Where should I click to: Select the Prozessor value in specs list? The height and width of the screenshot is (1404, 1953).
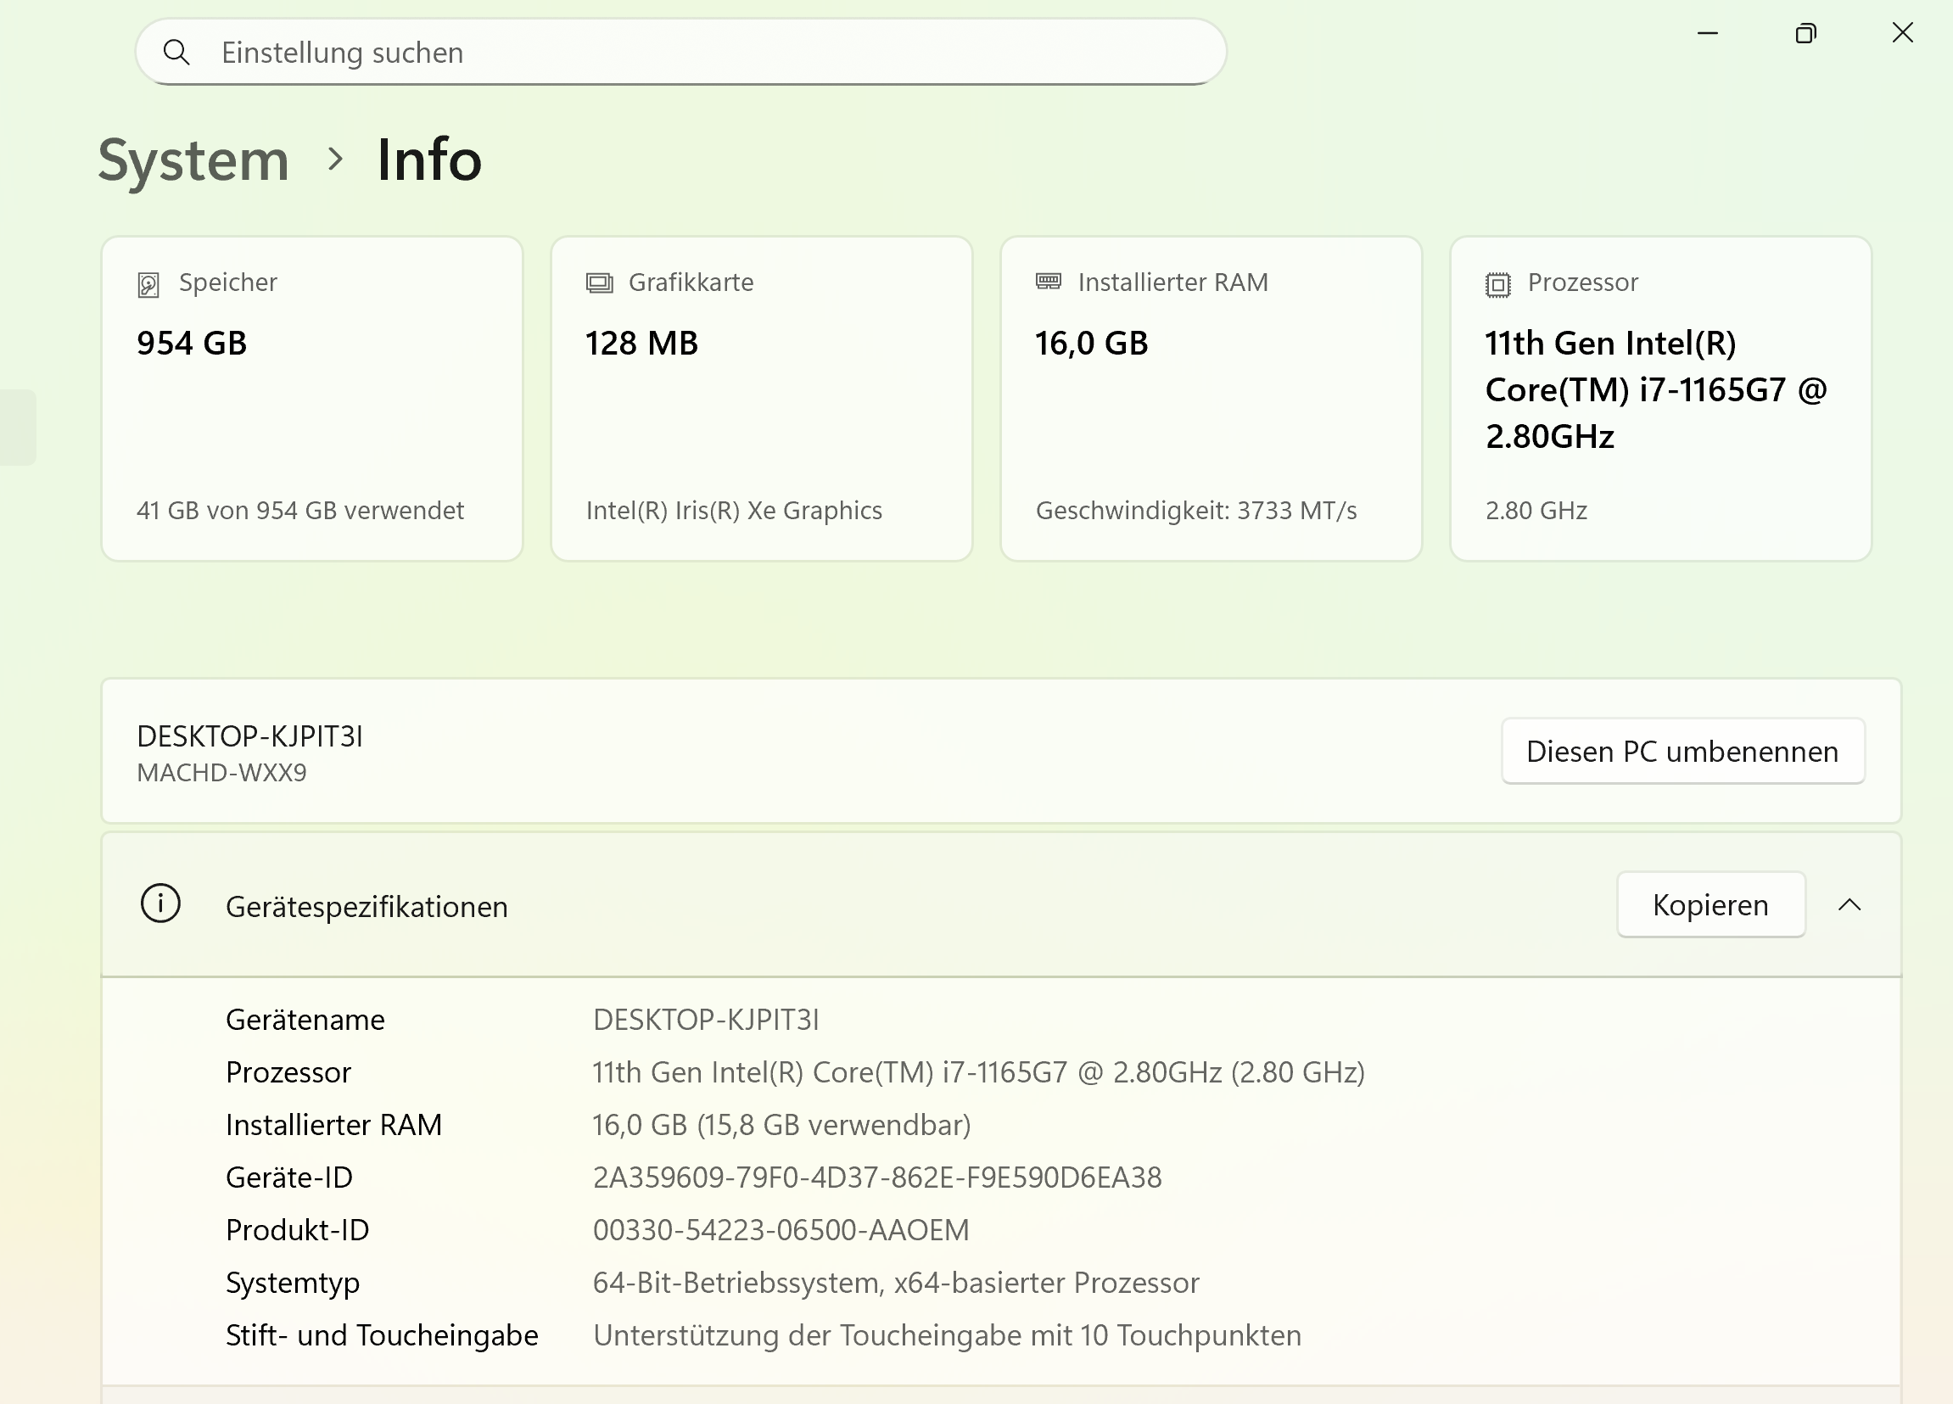pos(978,1071)
